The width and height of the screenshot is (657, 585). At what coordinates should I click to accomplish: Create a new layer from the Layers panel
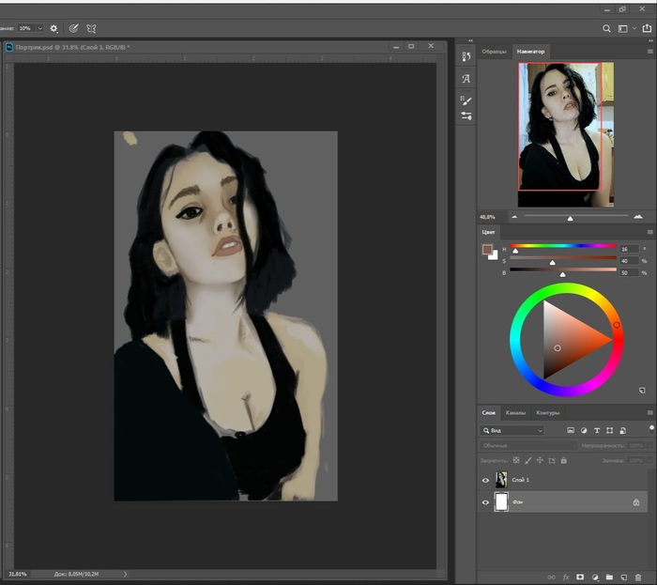coord(623,577)
